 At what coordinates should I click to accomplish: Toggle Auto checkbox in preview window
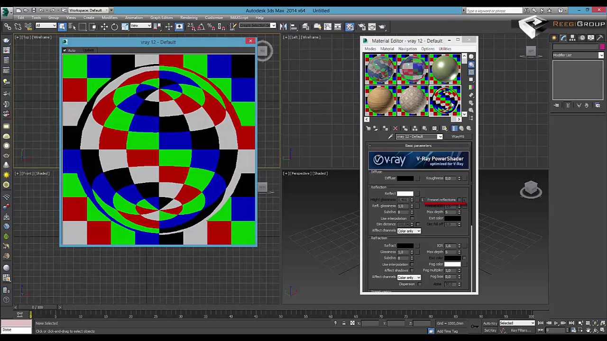point(65,50)
